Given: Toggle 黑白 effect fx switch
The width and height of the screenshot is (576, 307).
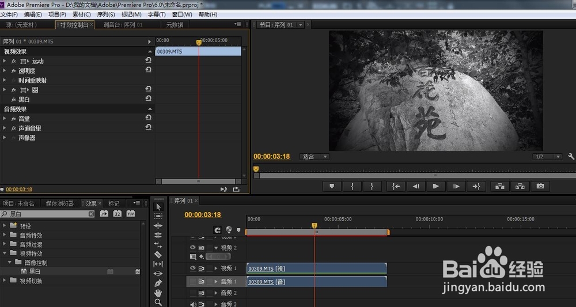Looking at the screenshot, I should coord(14,100).
